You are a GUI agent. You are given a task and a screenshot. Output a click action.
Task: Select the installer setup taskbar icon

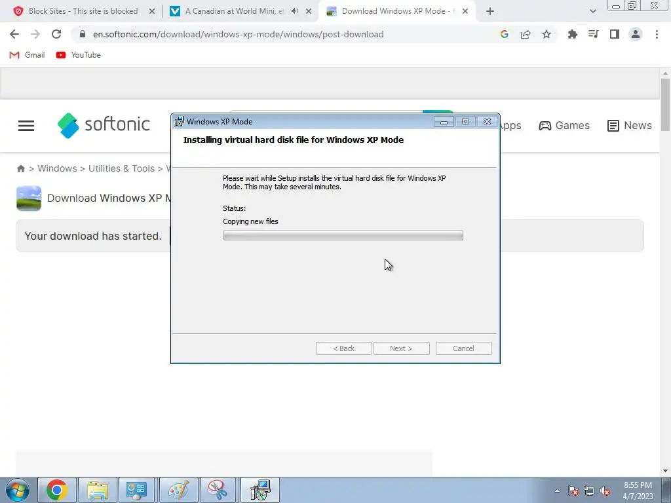click(259, 490)
